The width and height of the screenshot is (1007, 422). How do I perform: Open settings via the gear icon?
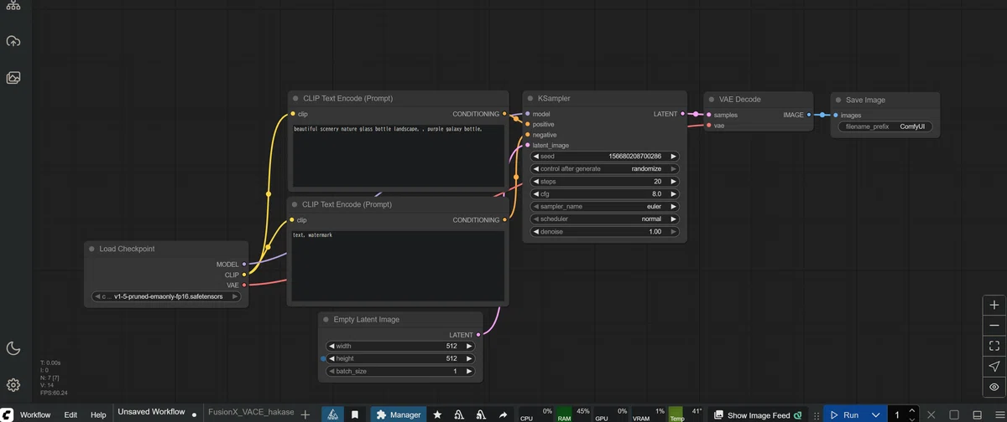coord(13,385)
